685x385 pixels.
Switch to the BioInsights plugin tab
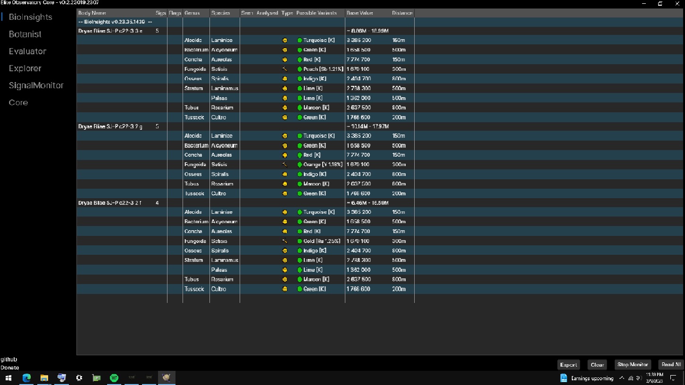coord(31,17)
